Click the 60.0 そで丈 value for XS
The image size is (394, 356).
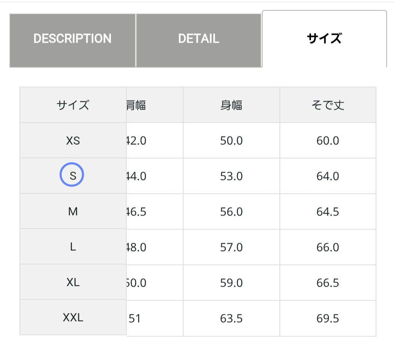point(327,140)
